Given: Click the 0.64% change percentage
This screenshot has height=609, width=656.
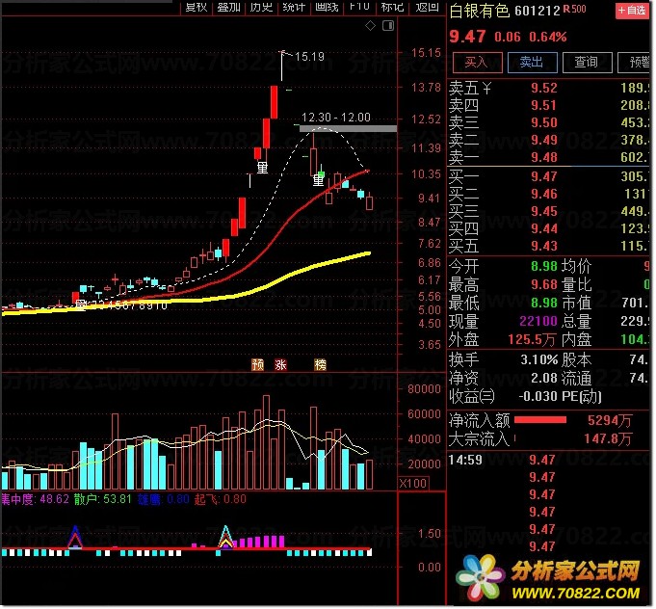Looking at the screenshot, I should [x=548, y=38].
